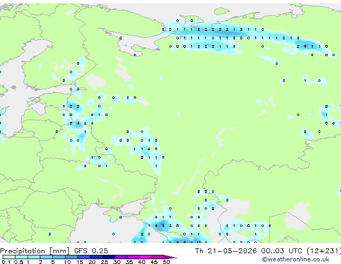Pick the blue legend swatch between 10 and 15
Viewport: 341px width, 264px height.
point(72,257)
